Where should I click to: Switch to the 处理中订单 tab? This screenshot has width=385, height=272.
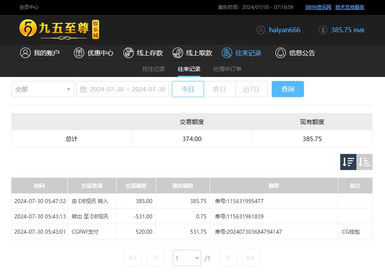pos(227,69)
